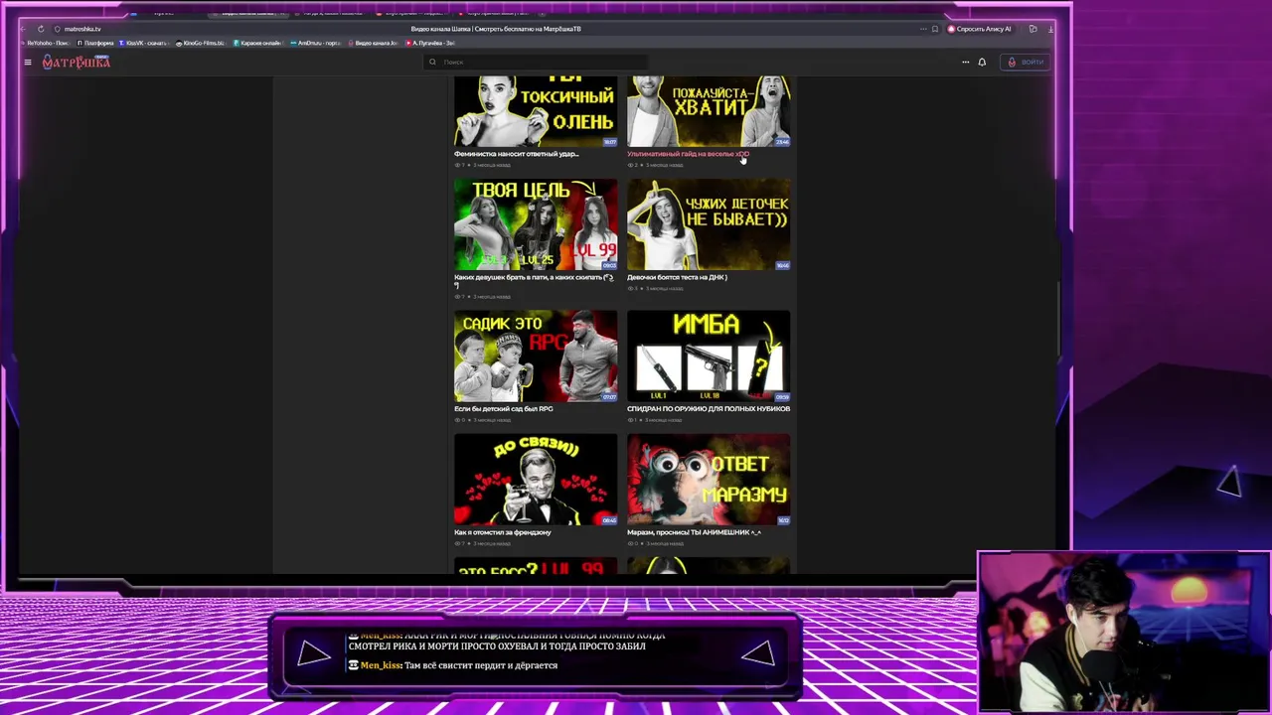Click title Если бы детский сад был RPG
This screenshot has width=1272, height=715.
click(x=504, y=408)
